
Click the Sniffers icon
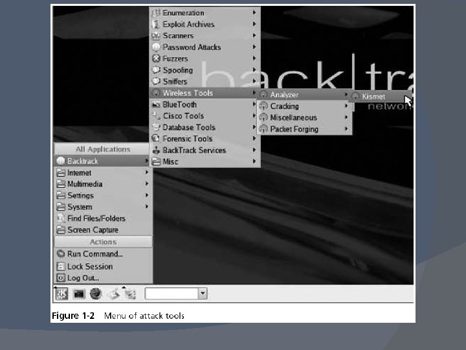[x=156, y=81]
